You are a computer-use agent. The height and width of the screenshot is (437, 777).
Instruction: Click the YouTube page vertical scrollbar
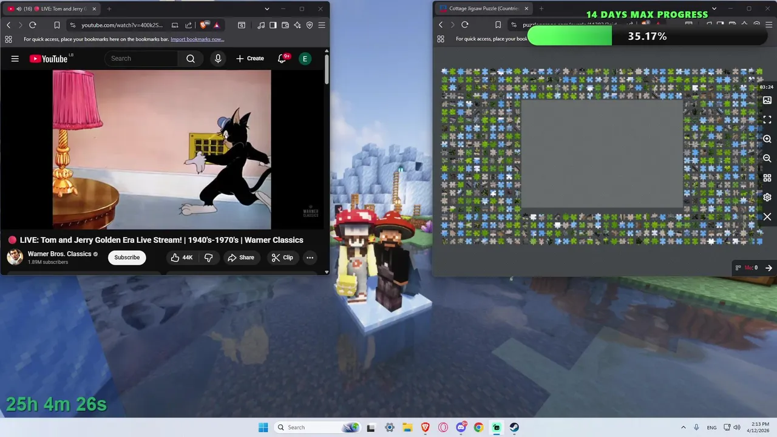coord(327,70)
